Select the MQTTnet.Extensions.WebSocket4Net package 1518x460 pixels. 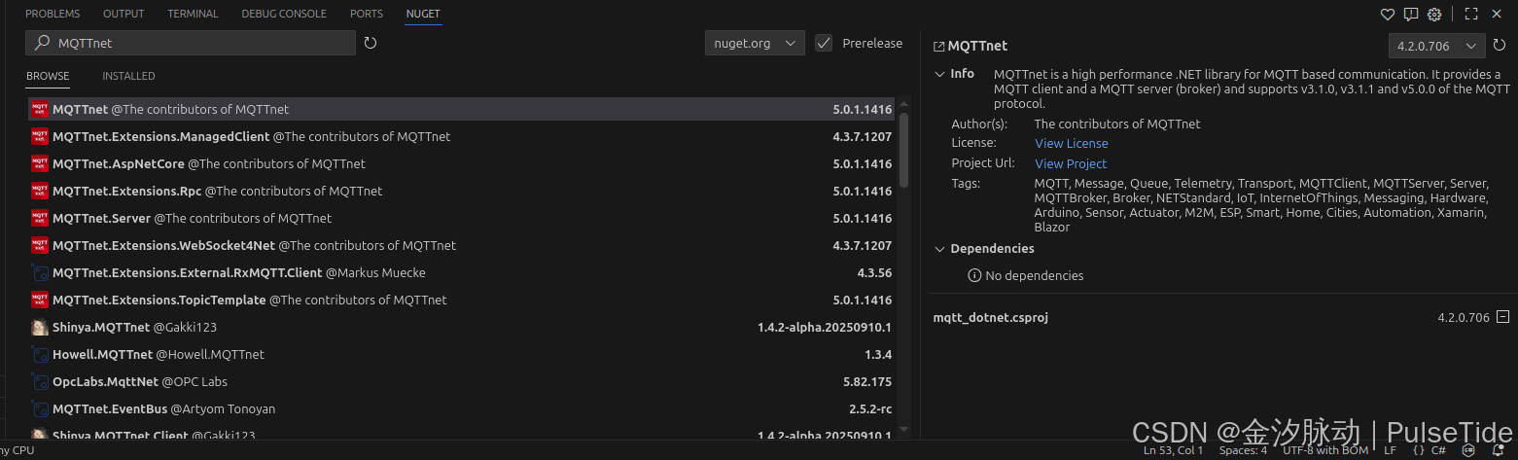tap(461, 245)
